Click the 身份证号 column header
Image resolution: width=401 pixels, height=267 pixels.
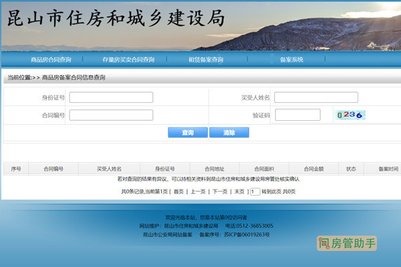coord(164,169)
